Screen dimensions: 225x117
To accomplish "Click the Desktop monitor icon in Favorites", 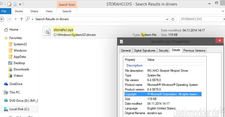I will 10,63.
